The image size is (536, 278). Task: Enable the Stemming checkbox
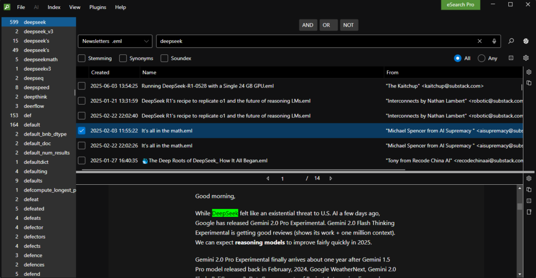(82, 59)
